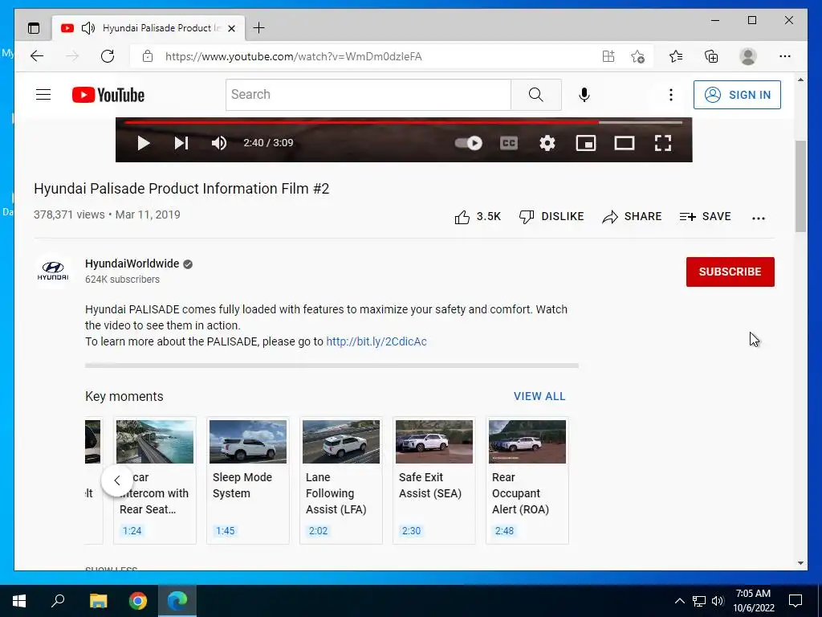The height and width of the screenshot is (617, 822).
Task: Launch Google Chrome from taskbar
Action: [138, 601]
